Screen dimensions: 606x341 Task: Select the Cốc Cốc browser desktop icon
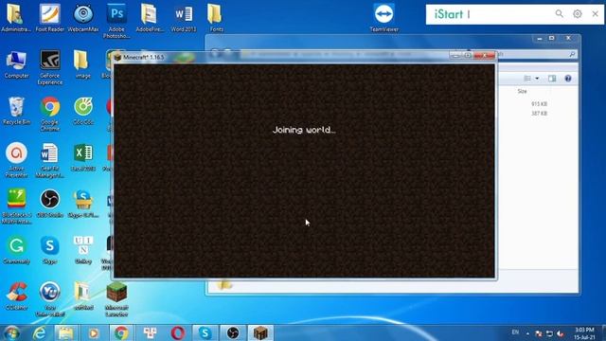coord(83,111)
